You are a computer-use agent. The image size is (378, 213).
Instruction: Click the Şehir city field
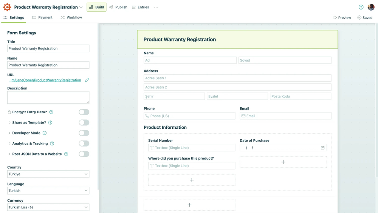[x=174, y=96]
